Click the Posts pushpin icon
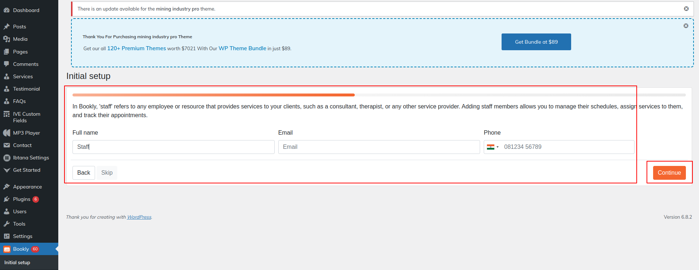 7,27
